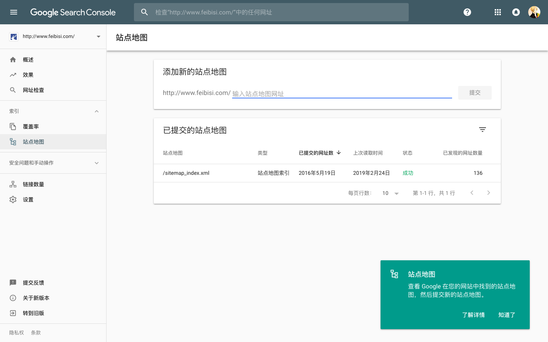The image size is (548, 342).
Task: Click the green 成功 status cell
Action: 408,173
